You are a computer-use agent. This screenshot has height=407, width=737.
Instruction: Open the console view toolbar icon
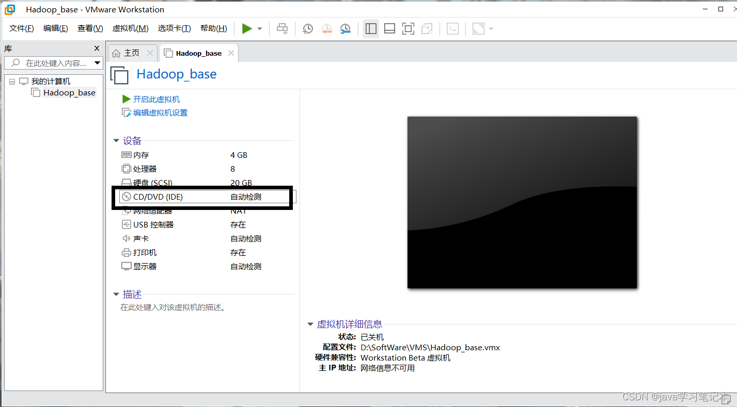click(452, 29)
